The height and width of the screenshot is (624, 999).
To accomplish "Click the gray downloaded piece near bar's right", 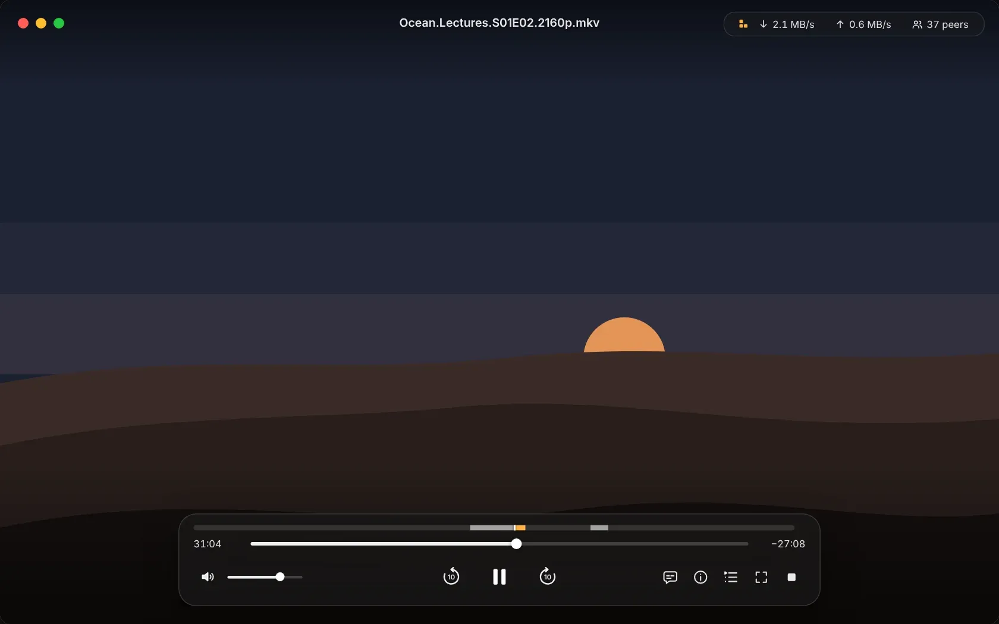I will click(599, 528).
